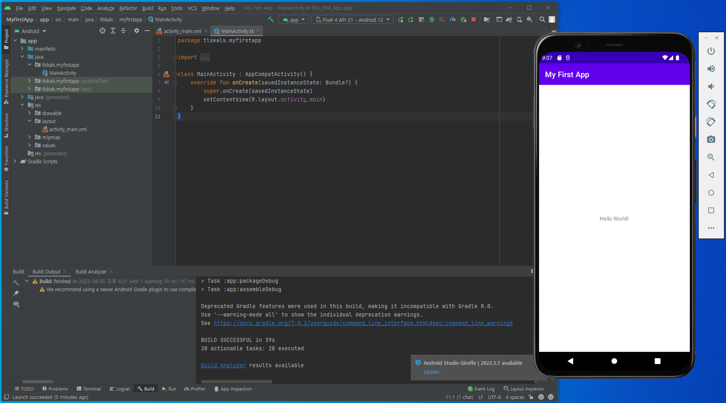Switch to the Build Analyzer tab
726x403 pixels.
point(91,271)
